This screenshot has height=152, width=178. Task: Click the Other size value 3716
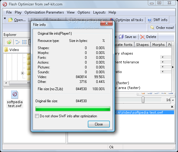pyautogui.click(x=83, y=82)
